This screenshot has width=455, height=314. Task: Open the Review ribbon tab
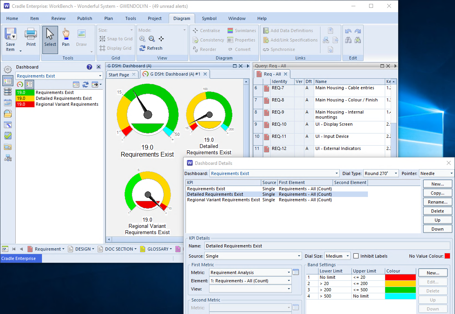pos(58,18)
